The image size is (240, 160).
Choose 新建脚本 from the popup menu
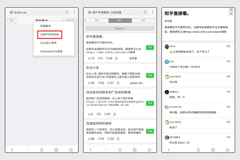click(x=46, y=26)
